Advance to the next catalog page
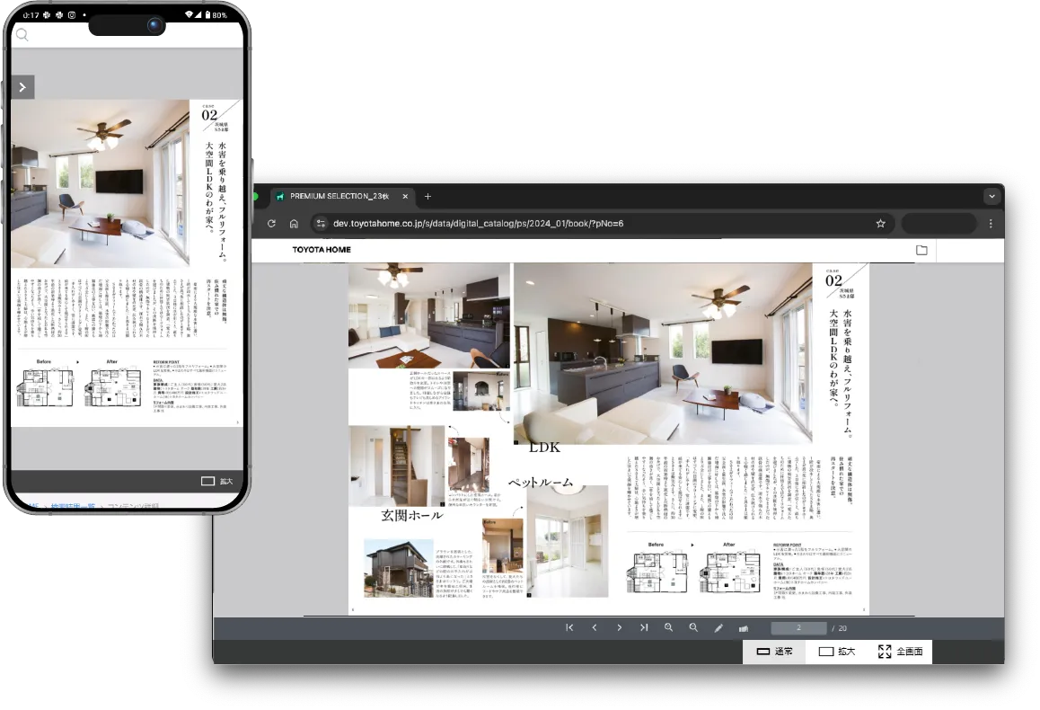1040x710 pixels. (619, 628)
